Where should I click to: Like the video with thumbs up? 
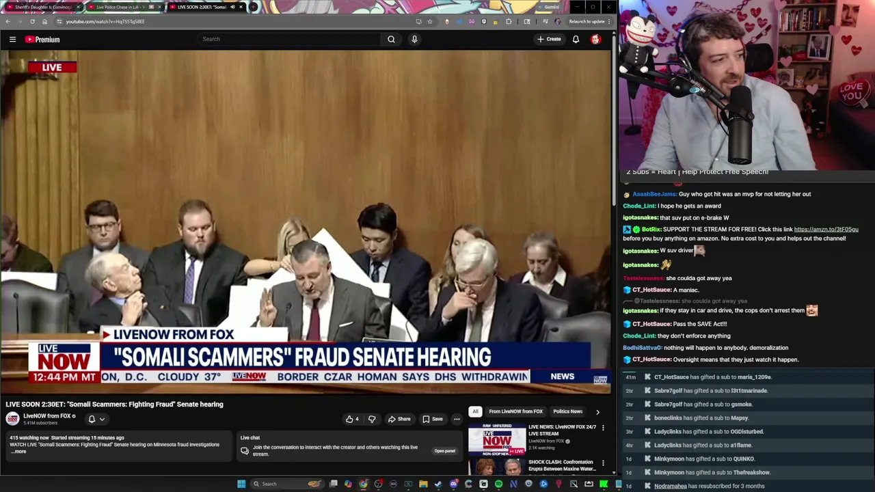tap(352, 420)
